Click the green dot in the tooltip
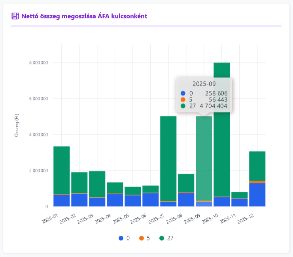Screen dimensions: 293x257 (182, 106)
